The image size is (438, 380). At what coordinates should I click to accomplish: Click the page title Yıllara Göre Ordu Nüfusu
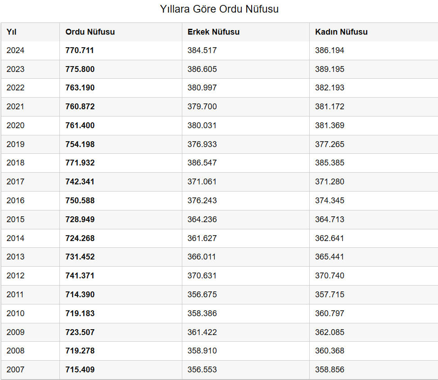point(219,9)
